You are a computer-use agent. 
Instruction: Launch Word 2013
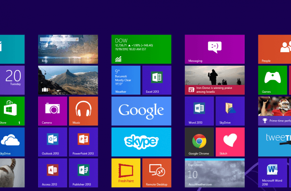(199, 111)
